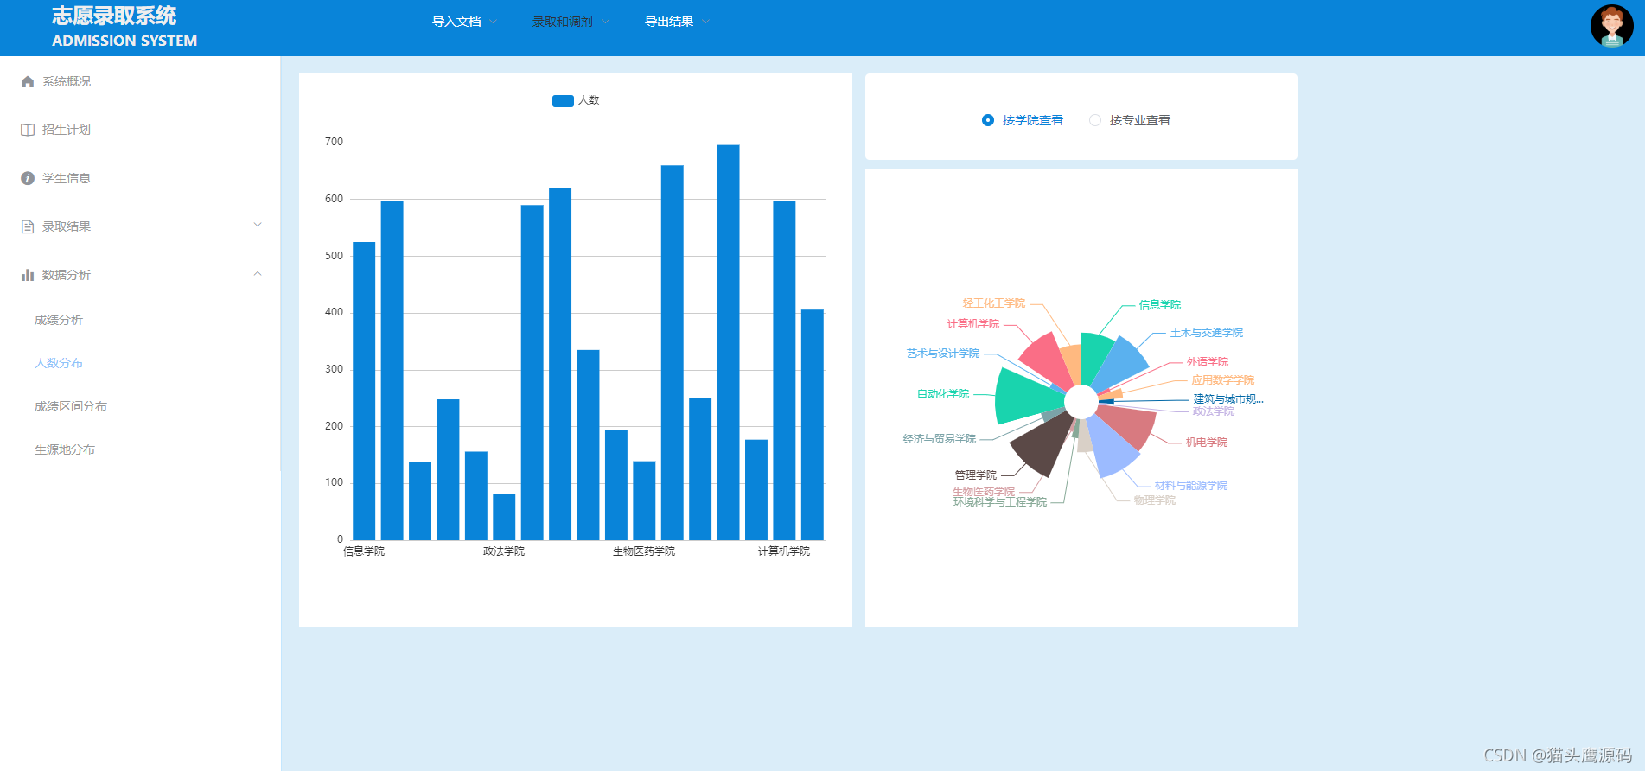Click the periwinkle 材料与能源学院 pie slice
Viewport: 1645px width, 771px height.
pos(1113,448)
